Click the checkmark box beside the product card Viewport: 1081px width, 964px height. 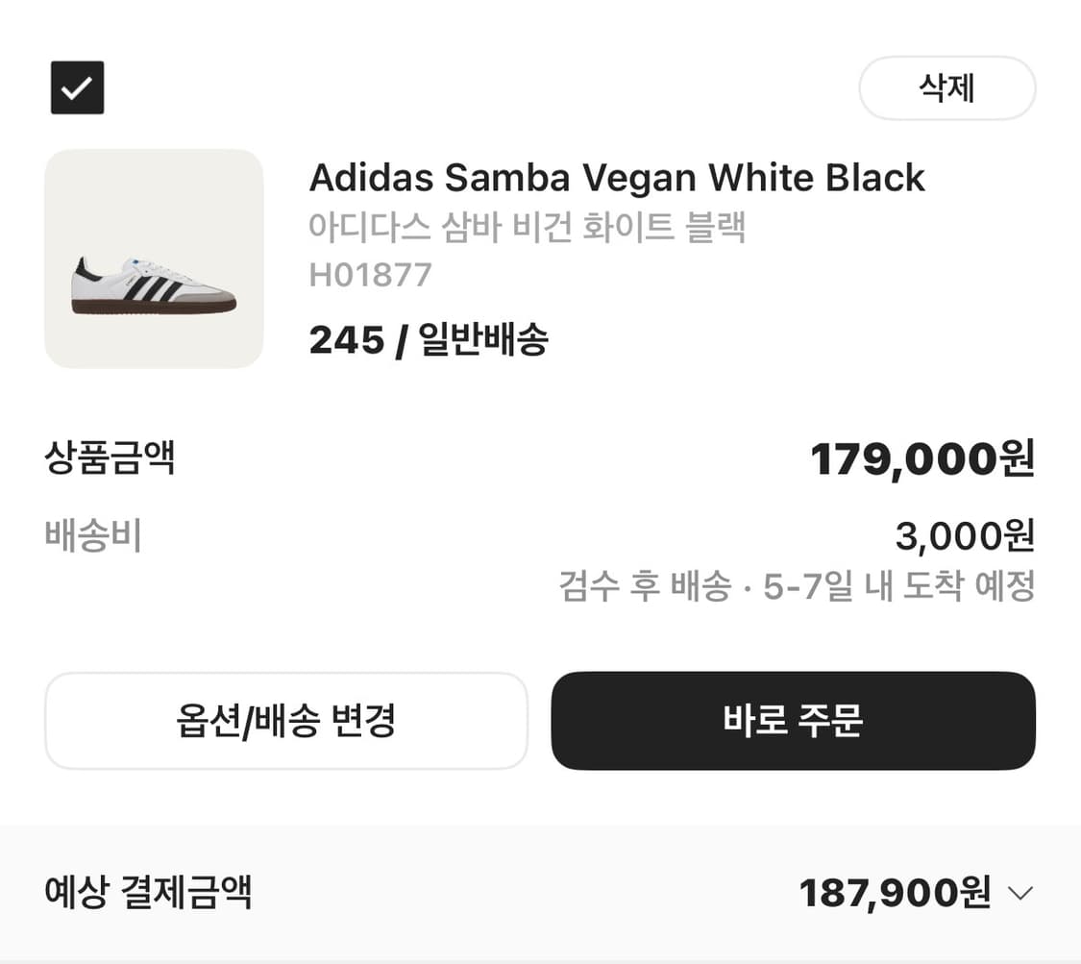pos(77,87)
